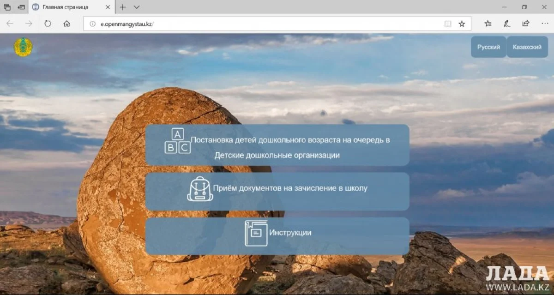554x295 pixels.
Task: Add the page to favorites with star icon
Action: point(461,24)
